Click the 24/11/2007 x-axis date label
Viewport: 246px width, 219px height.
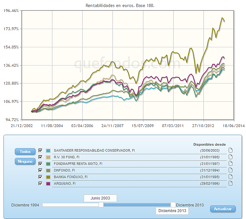point(112,126)
